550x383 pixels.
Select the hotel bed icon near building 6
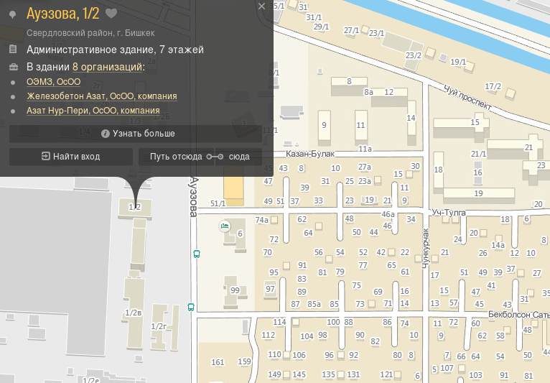(x=224, y=226)
